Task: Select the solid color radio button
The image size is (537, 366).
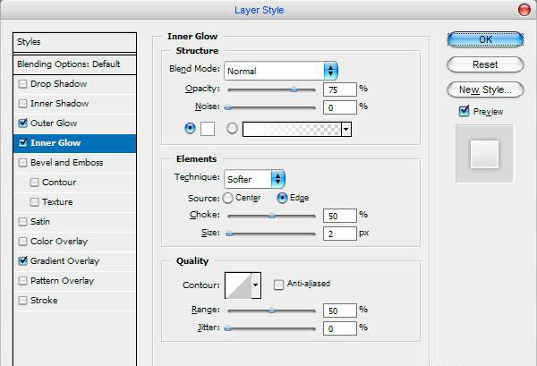Action: point(190,128)
